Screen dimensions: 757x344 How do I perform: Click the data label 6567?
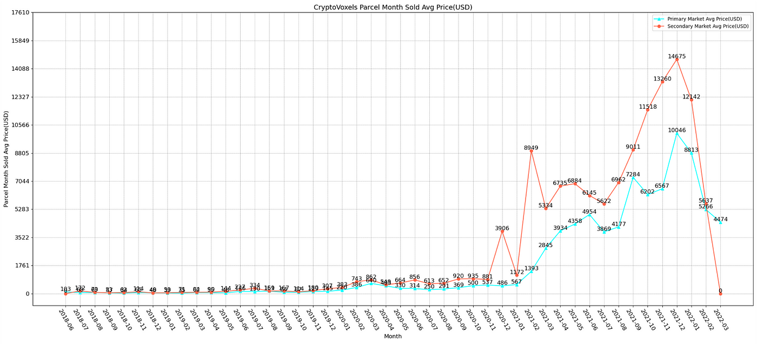(x=662, y=186)
